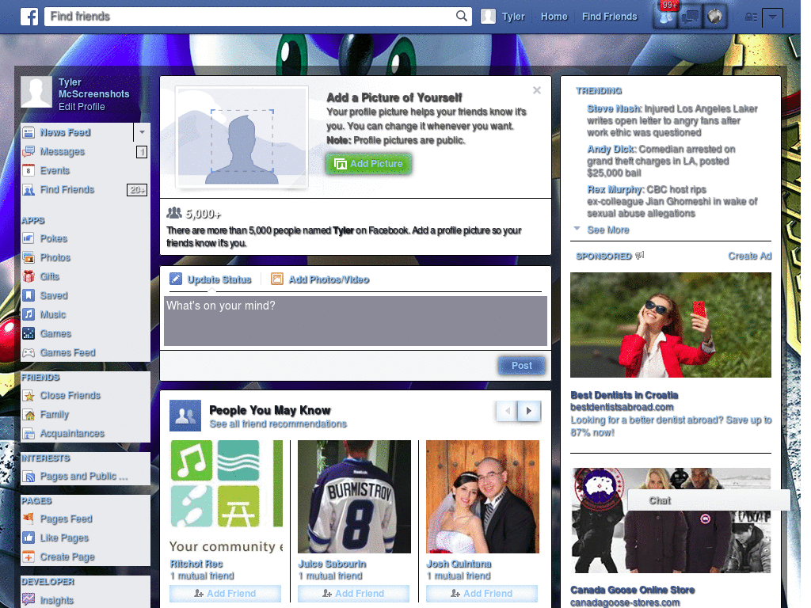The width and height of the screenshot is (811, 608).
Task: Click the green Add Picture button
Action: coord(369,164)
